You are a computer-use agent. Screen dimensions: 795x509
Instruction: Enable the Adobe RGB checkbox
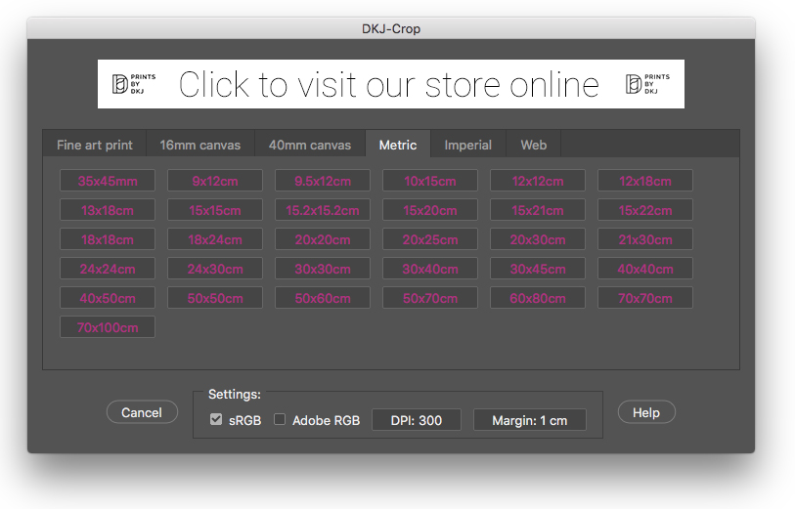point(280,419)
